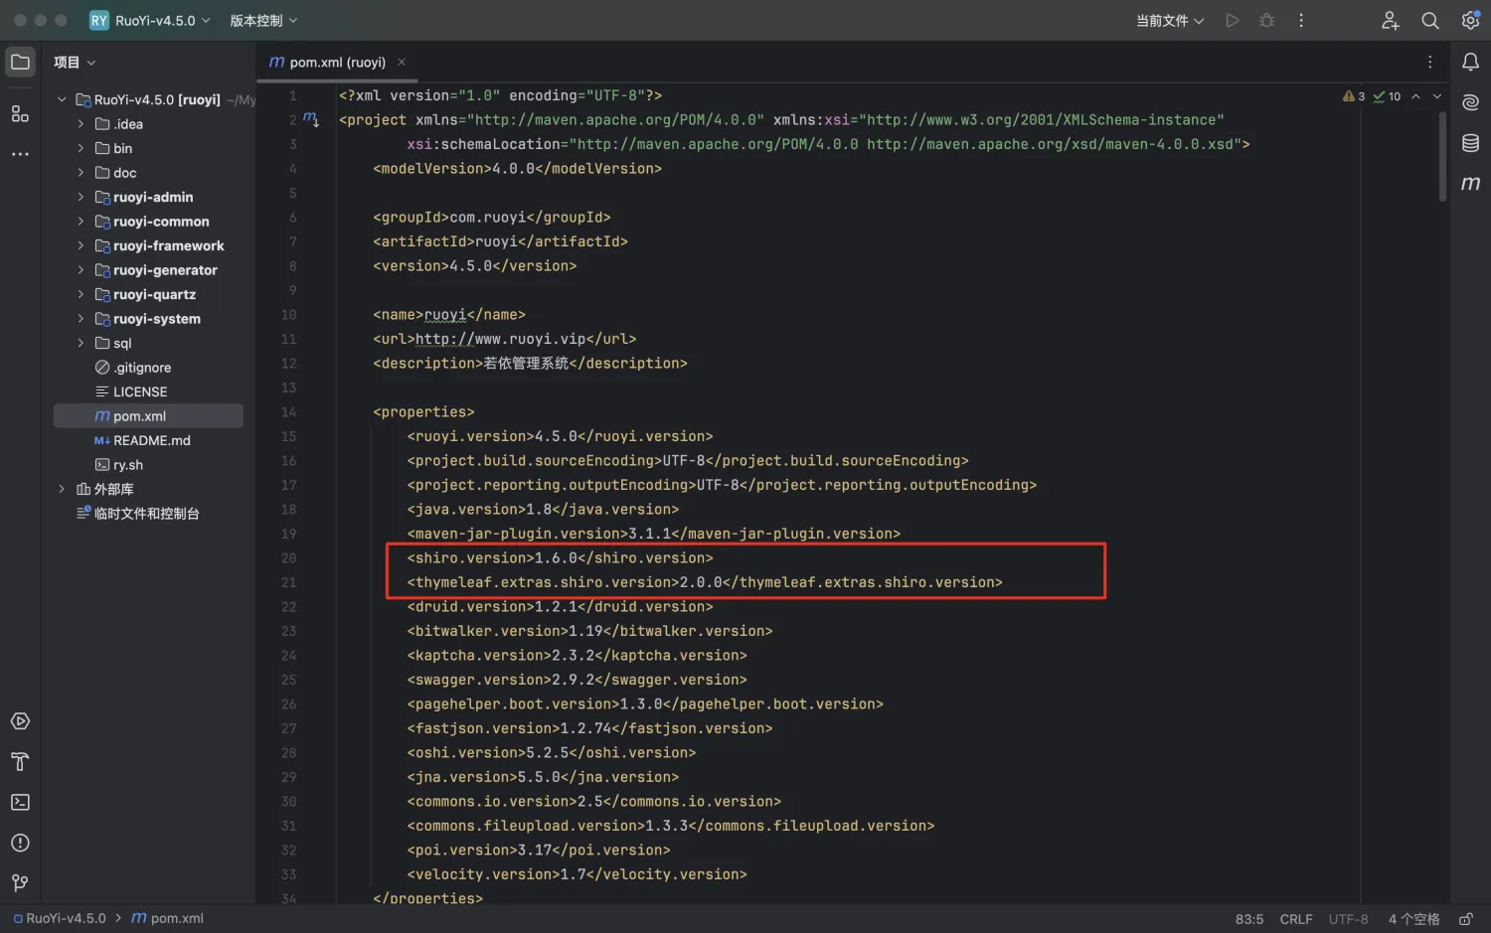Select ruoyi-quartz in project tree
1491x933 pixels.
click(x=154, y=294)
